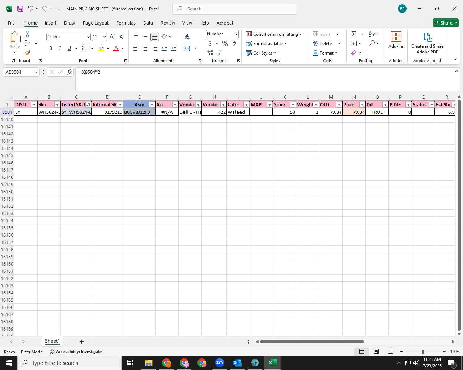Toggle Center horizontal alignment

[145, 48]
